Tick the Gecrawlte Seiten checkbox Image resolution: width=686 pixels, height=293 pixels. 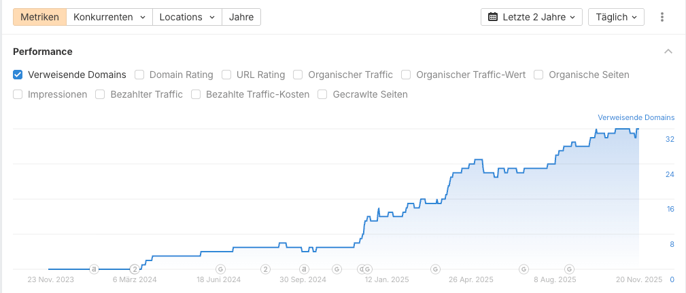click(323, 94)
